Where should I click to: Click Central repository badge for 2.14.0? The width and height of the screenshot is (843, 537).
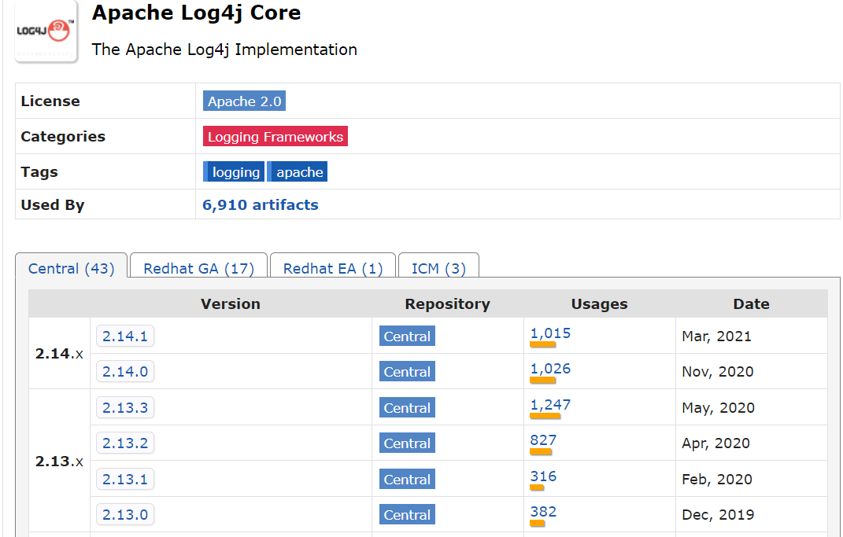[x=407, y=372]
